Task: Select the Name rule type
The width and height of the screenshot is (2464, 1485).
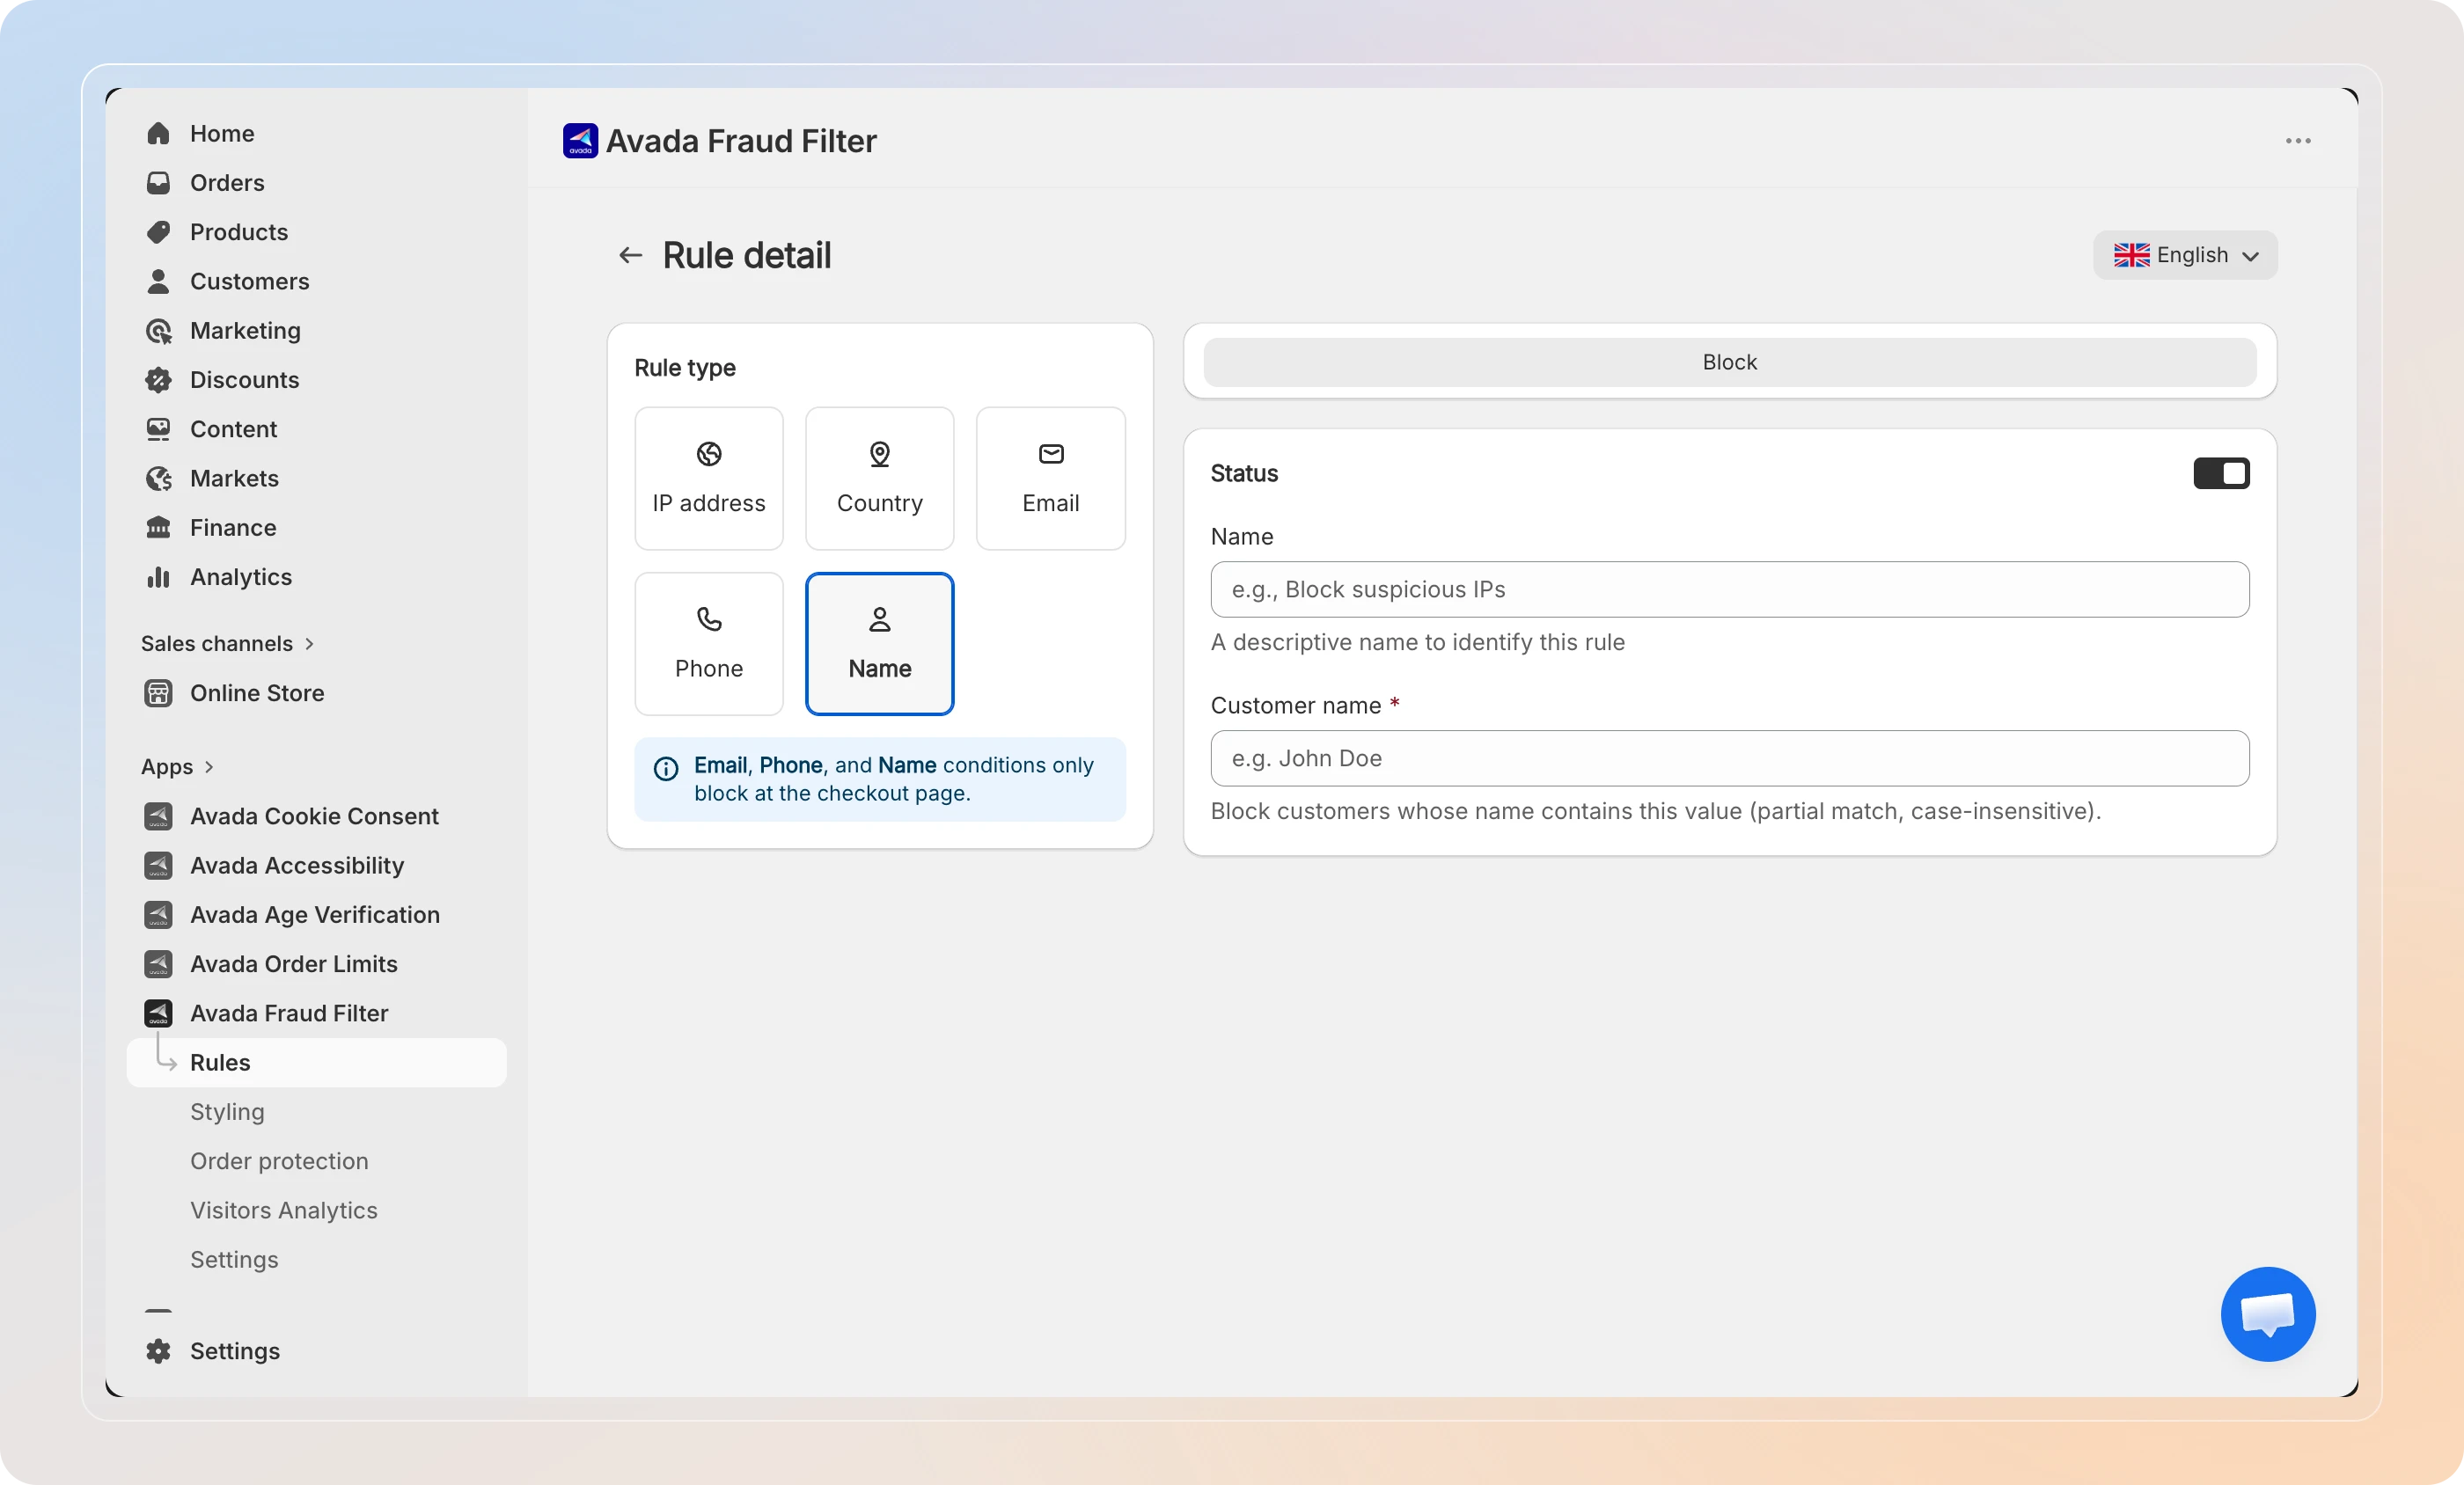Action: pyautogui.click(x=880, y=643)
